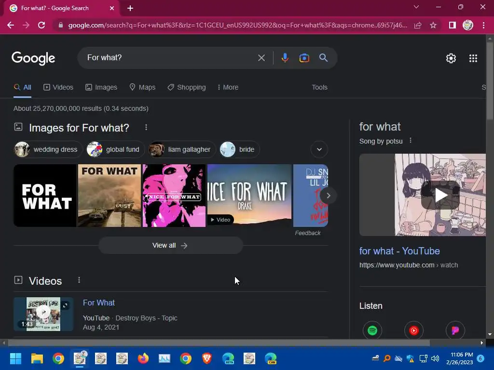Open the black 'FOR WHAT' image thumbnail
The height and width of the screenshot is (370, 494).
(x=45, y=196)
